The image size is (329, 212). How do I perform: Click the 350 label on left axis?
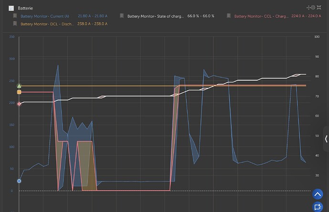[12, 36]
